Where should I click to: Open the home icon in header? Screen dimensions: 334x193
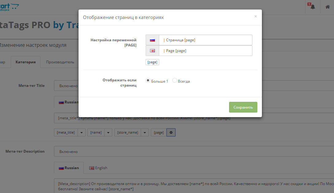(328, 7)
